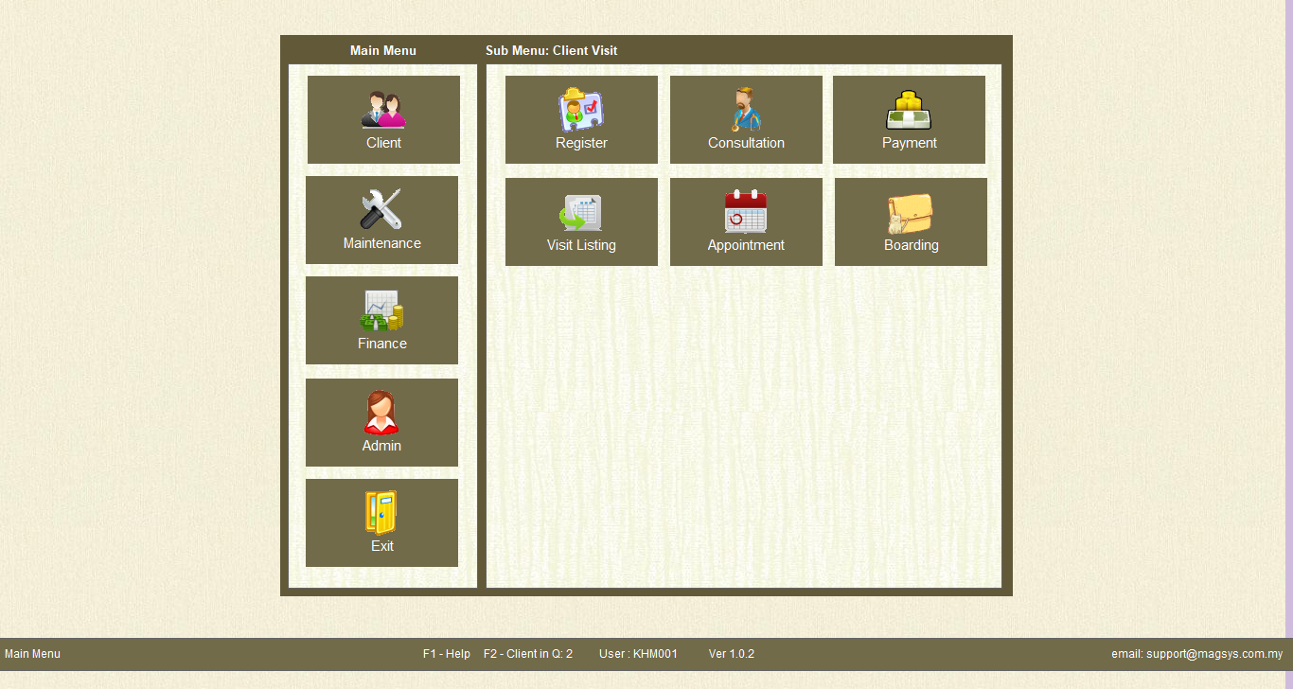Viewport: 1293px width, 689px height.
Task: Click the Exit label text
Action: click(x=382, y=546)
